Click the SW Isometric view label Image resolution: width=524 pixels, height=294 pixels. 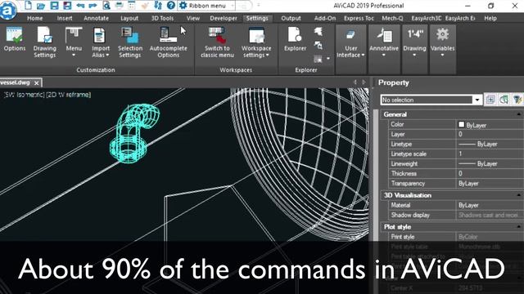click(24, 95)
